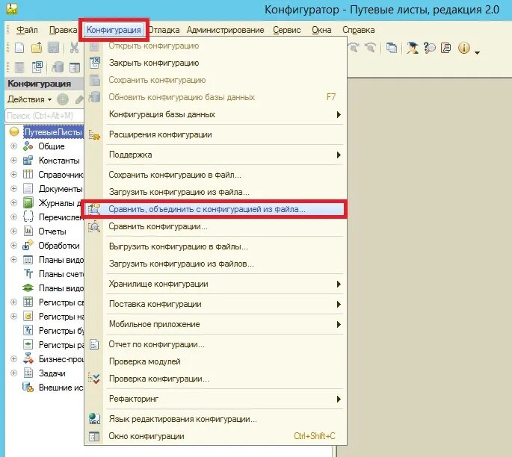Click the Help search magnifier icon

[430, 48]
